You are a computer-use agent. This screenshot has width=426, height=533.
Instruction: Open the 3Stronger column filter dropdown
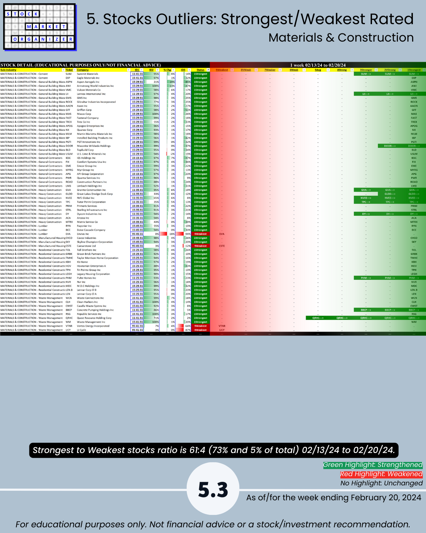(x=376, y=70)
